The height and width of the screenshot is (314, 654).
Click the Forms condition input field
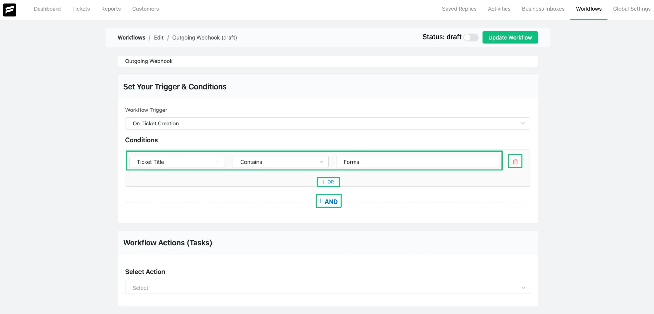click(x=417, y=161)
